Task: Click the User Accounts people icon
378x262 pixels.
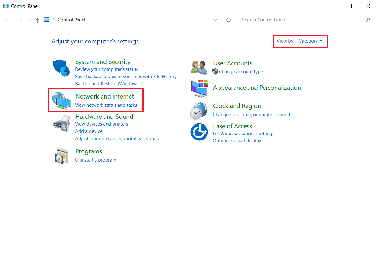Action: pos(199,67)
